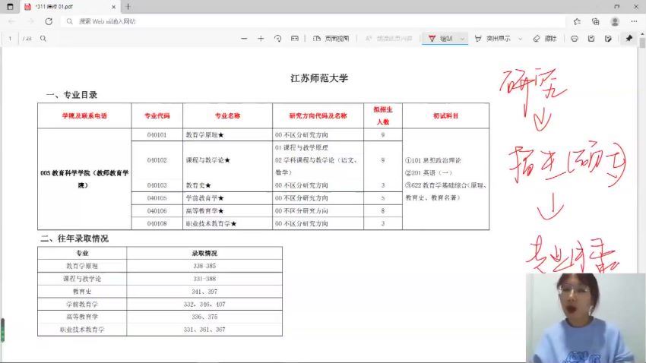The image size is (646, 363).
Task: Click the admission score 338-385
Action: tap(204, 266)
